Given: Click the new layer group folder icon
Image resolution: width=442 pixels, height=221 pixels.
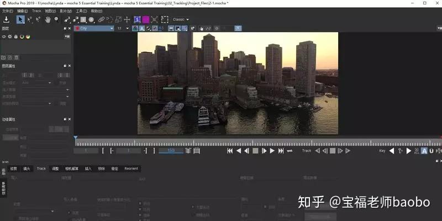Looking at the screenshot, I should [x=3, y=57].
